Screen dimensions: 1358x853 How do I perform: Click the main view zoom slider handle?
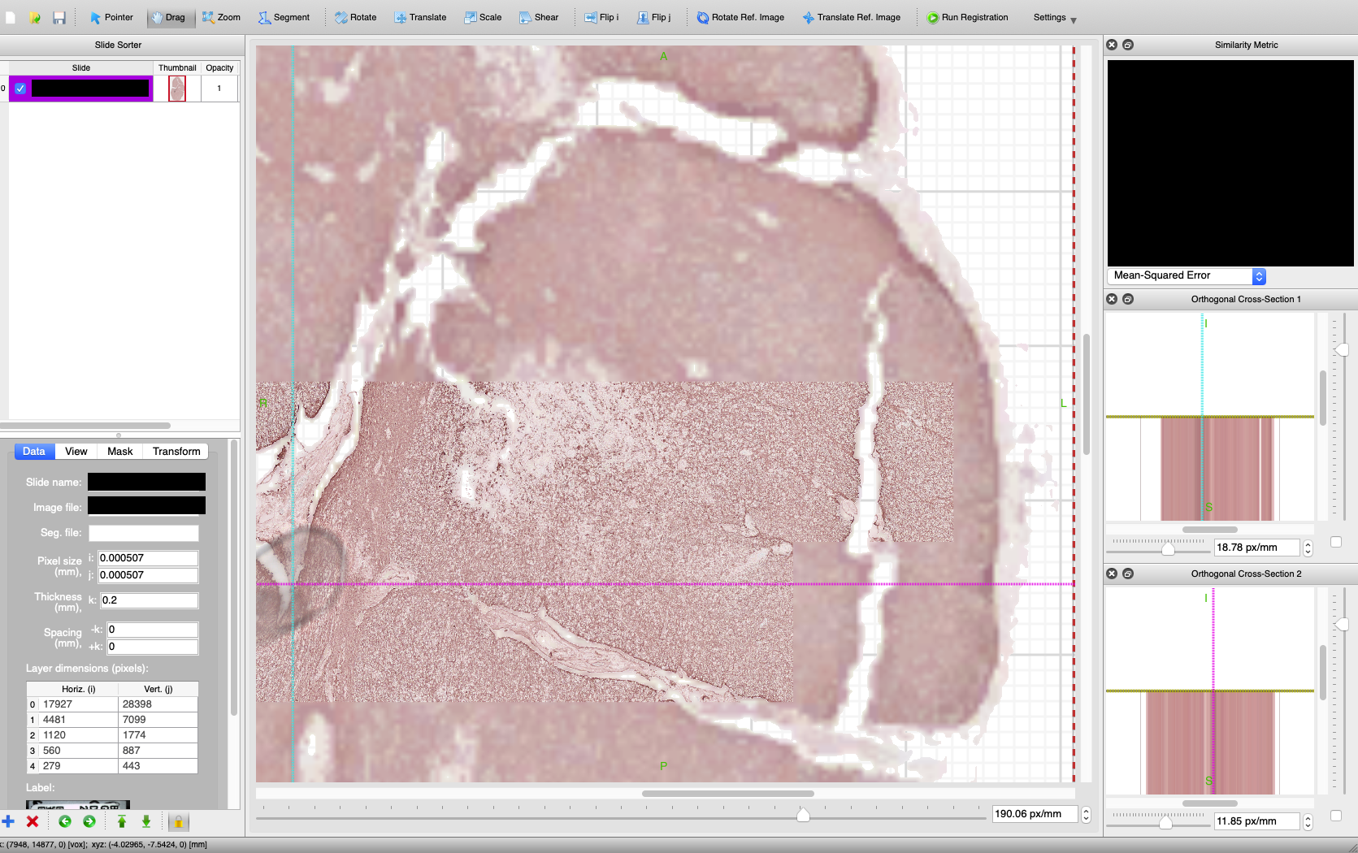tap(803, 816)
